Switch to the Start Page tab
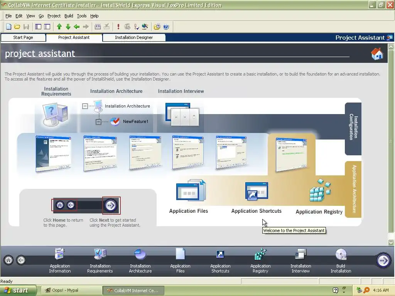This screenshot has height=296, width=395. [23, 37]
